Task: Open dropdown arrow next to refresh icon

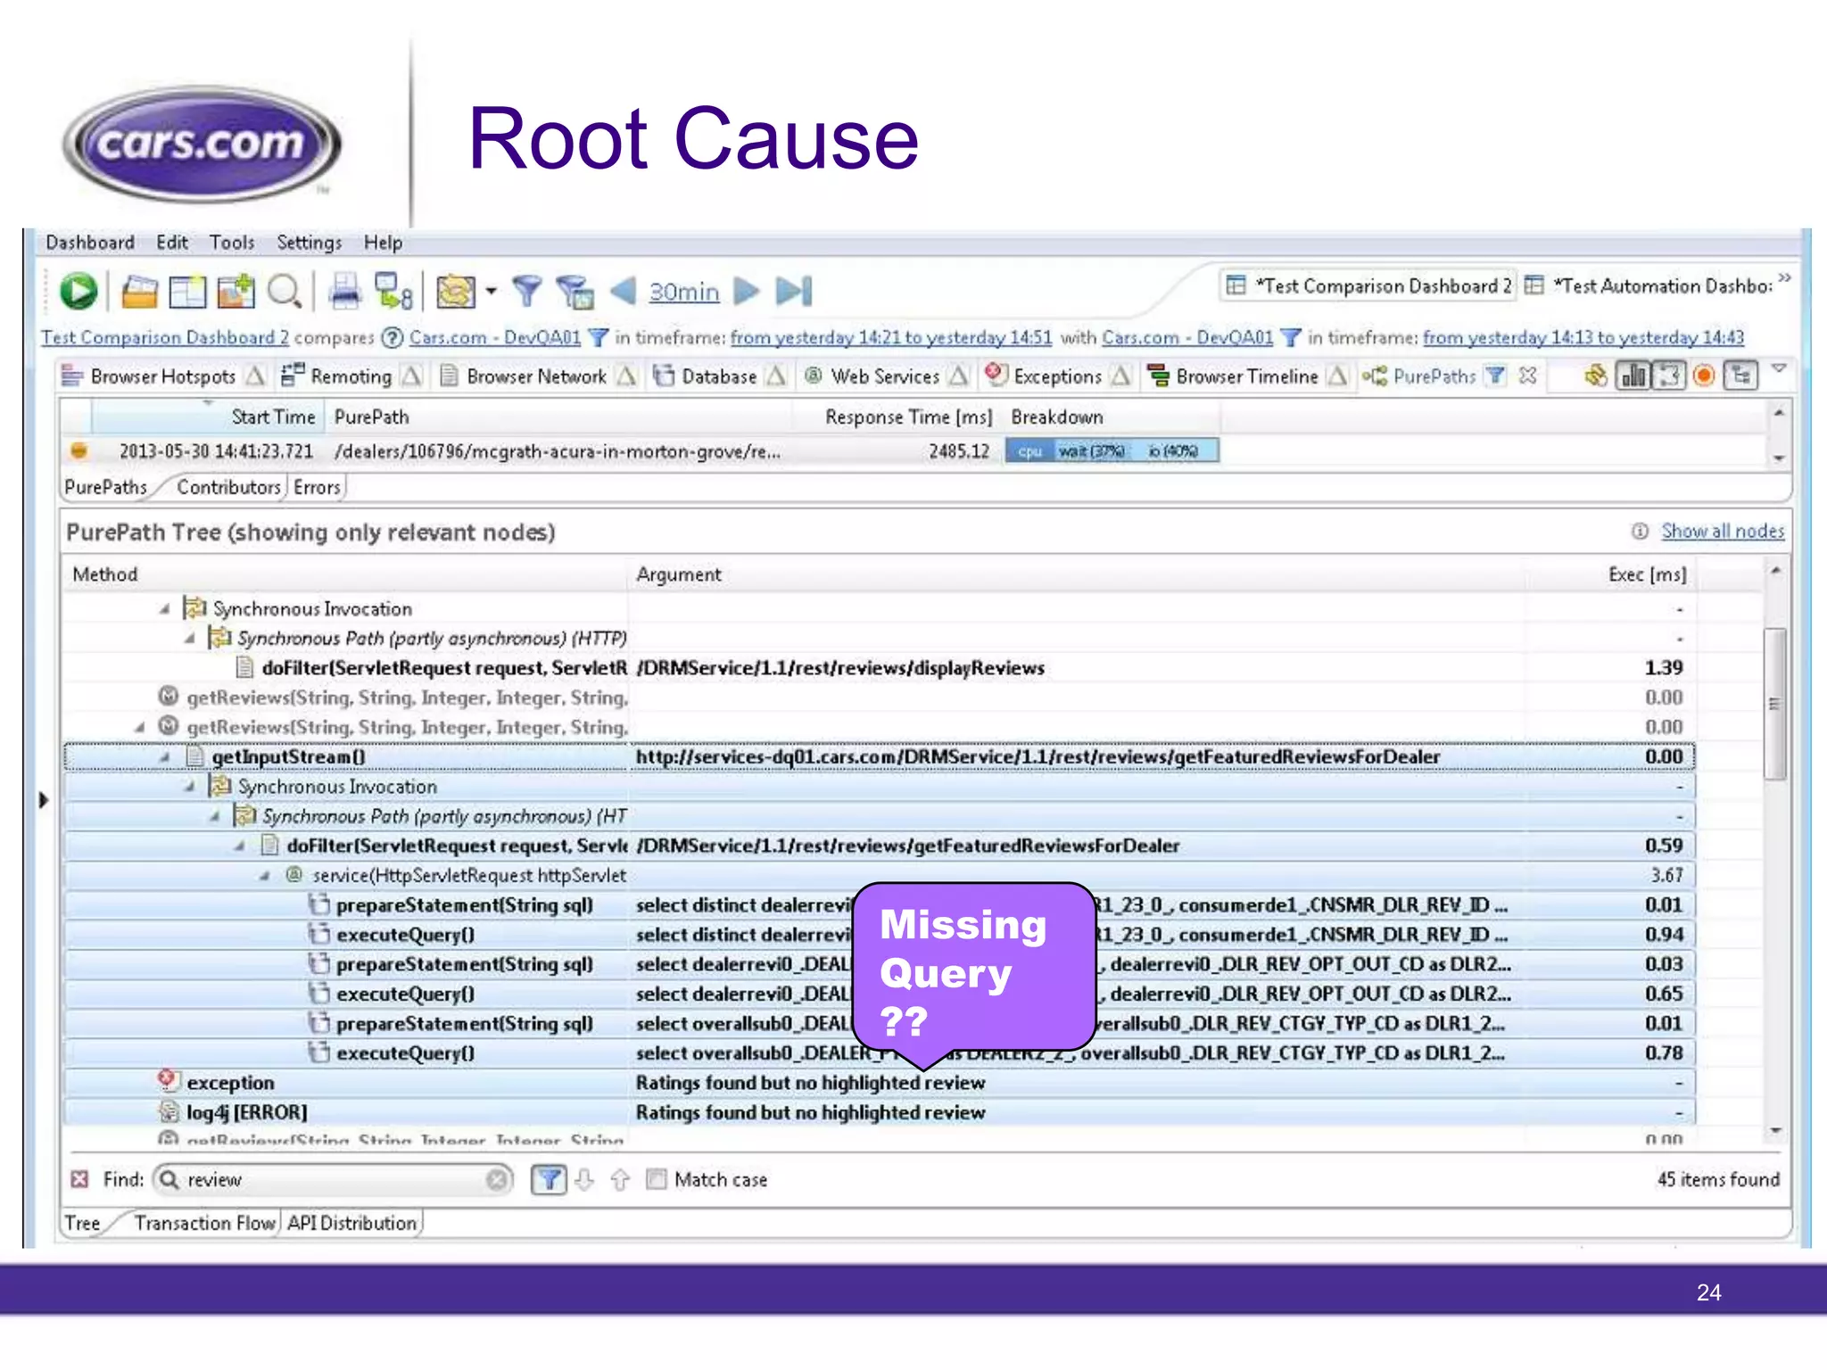Action: click(x=491, y=292)
